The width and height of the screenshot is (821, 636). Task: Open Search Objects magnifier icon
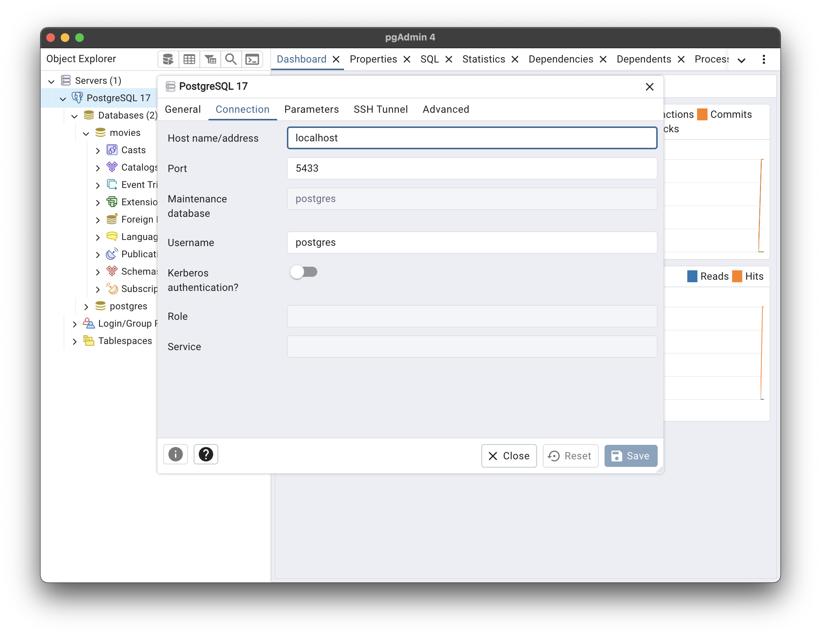231,59
